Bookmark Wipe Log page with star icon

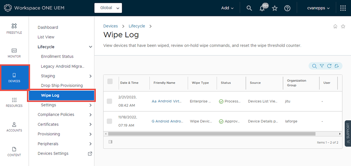pyautogui.click(x=343, y=26)
